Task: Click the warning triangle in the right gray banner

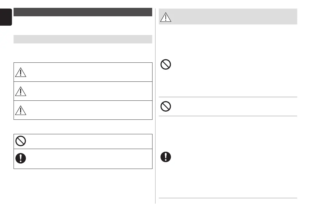Action: coord(166,17)
